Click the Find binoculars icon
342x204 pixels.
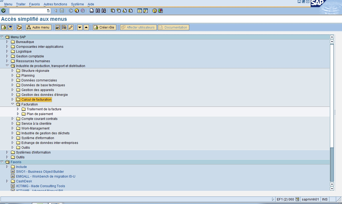[98, 11]
